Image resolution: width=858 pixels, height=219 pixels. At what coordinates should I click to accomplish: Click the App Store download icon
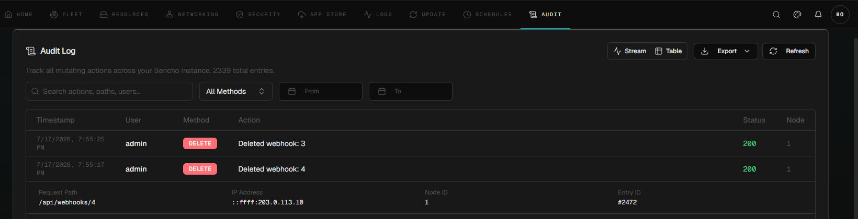pos(302,15)
